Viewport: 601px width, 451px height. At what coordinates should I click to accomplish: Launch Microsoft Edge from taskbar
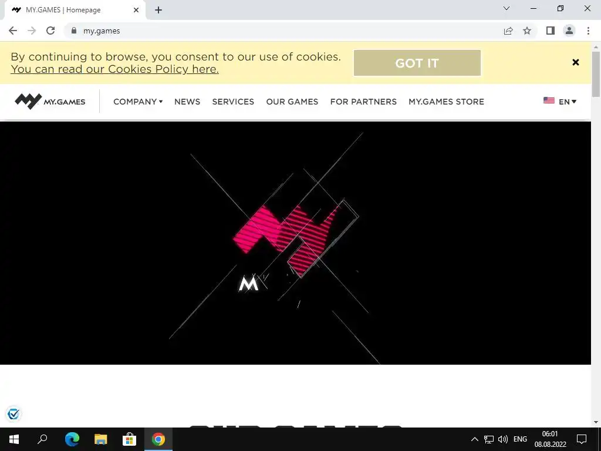click(x=72, y=439)
